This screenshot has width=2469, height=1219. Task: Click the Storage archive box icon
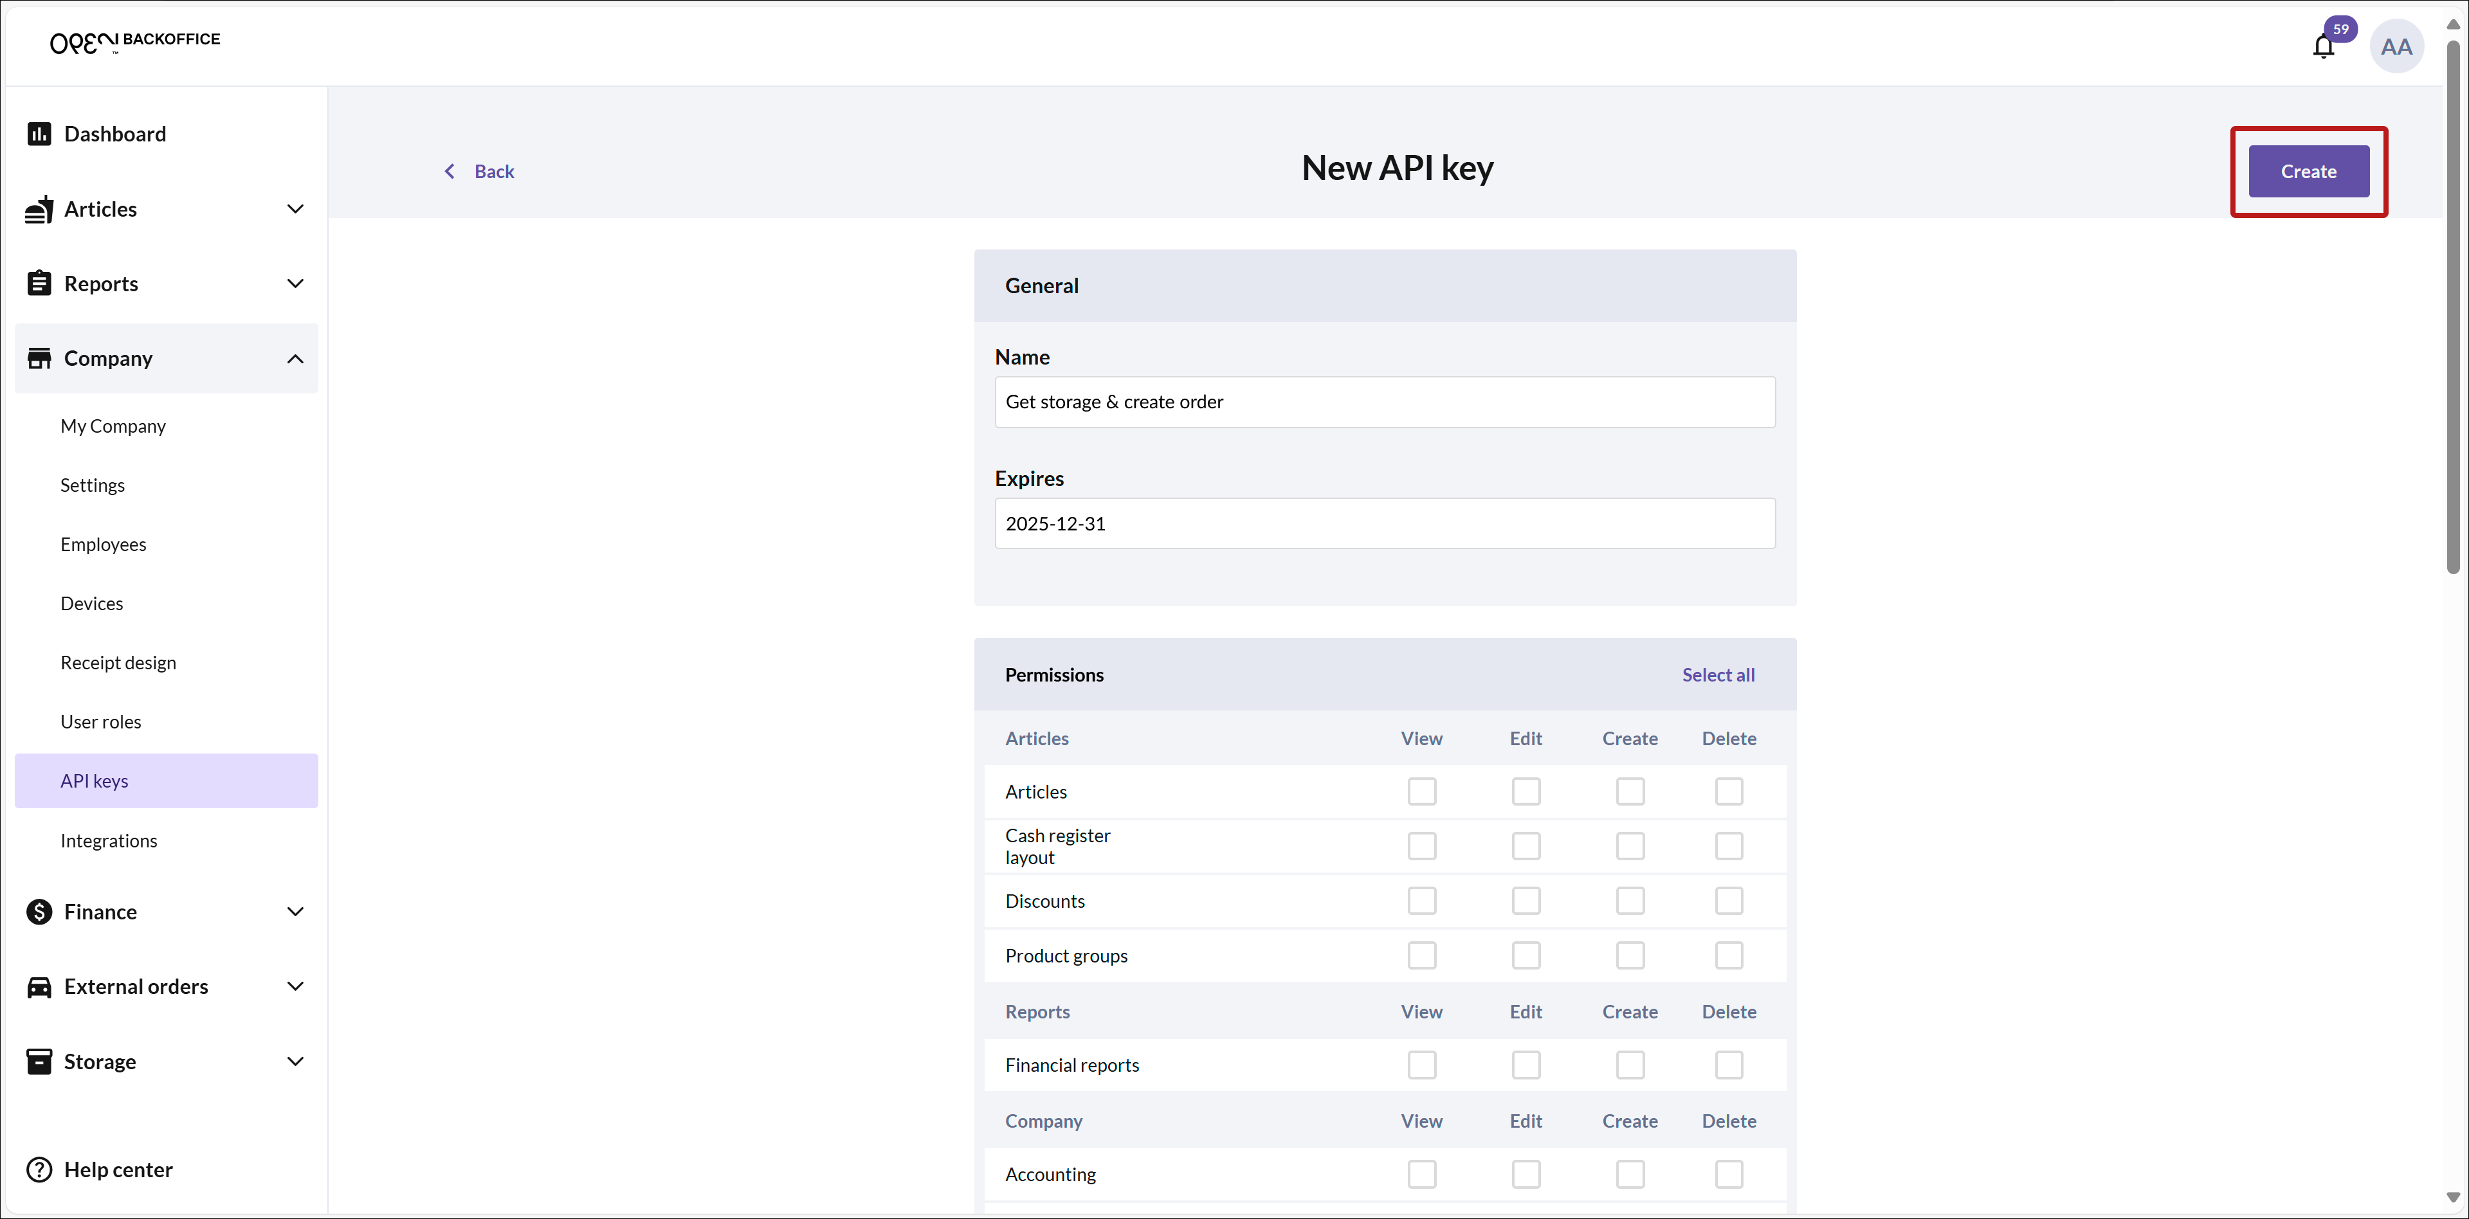click(x=39, y=1062)
